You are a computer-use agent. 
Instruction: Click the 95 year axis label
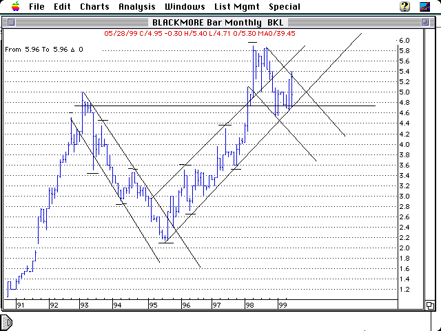point(153,305)
